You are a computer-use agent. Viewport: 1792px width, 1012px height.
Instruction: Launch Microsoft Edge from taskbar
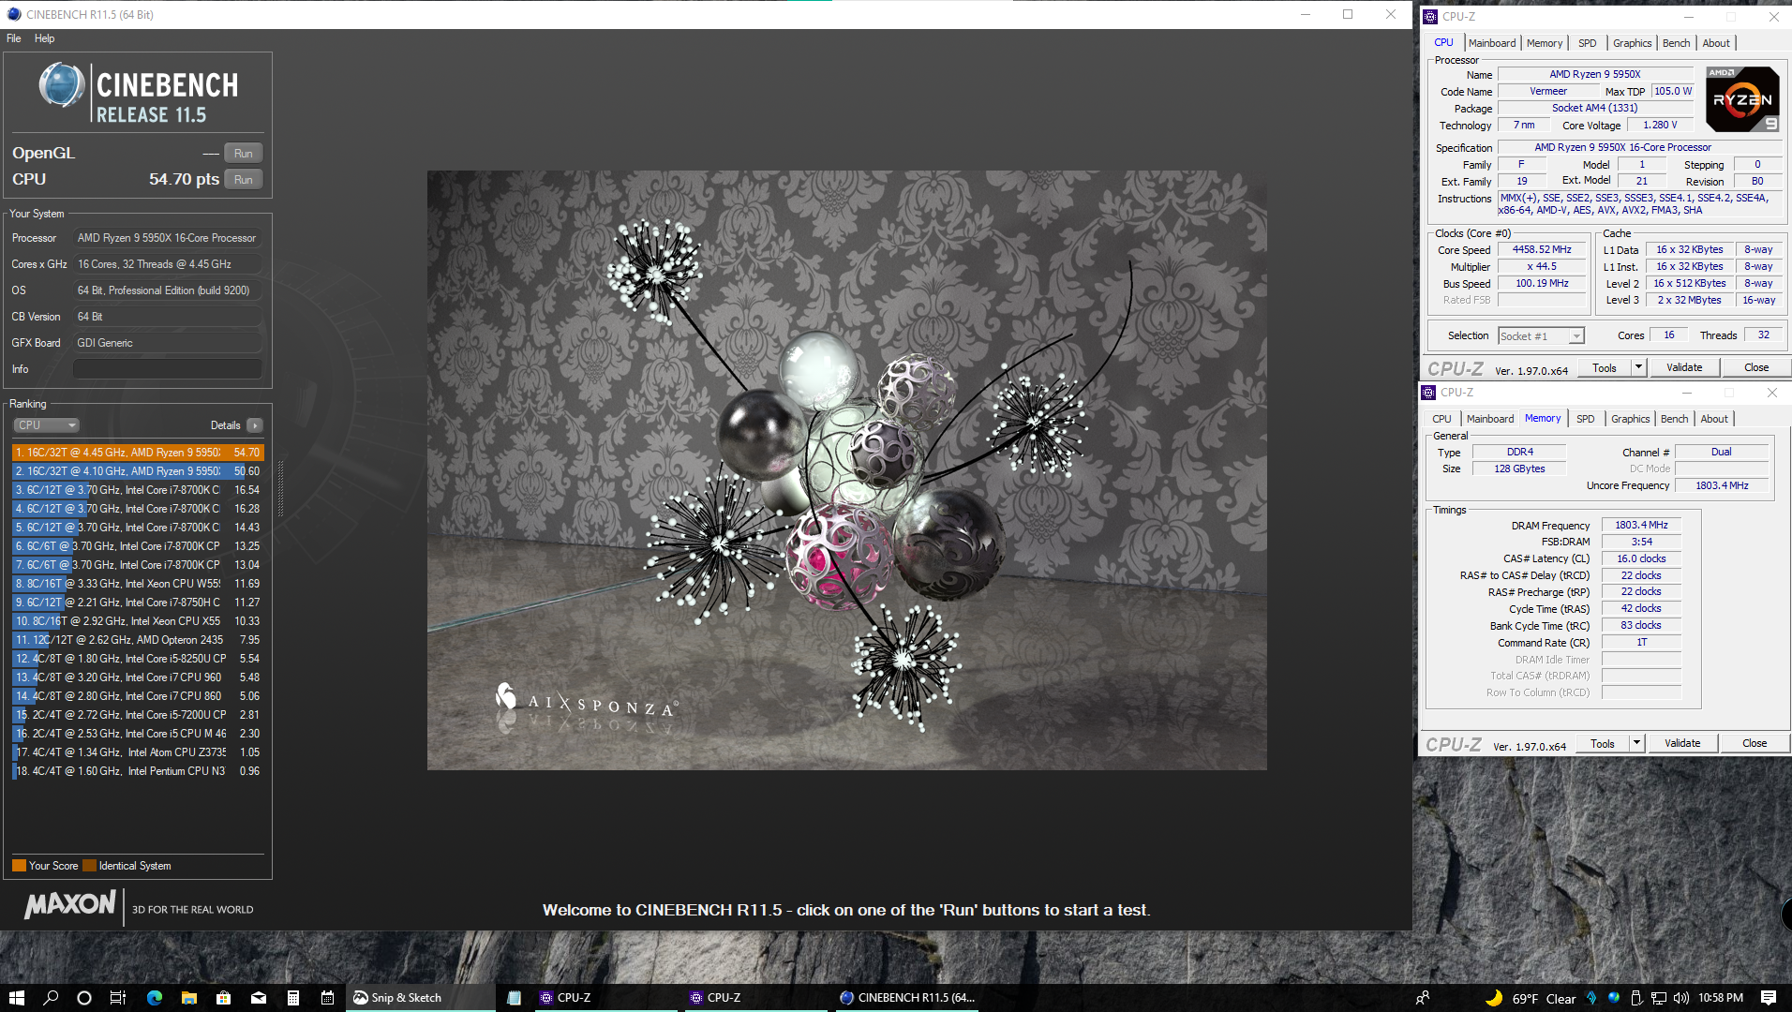pyautogui.click(x=155, y=998)
